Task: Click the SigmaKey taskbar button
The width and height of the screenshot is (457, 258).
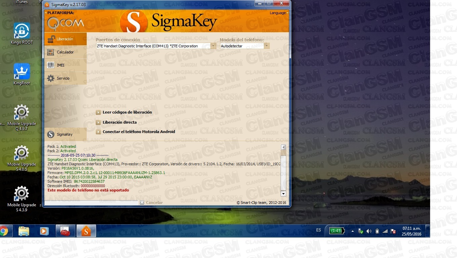Action: coord(86,231)
